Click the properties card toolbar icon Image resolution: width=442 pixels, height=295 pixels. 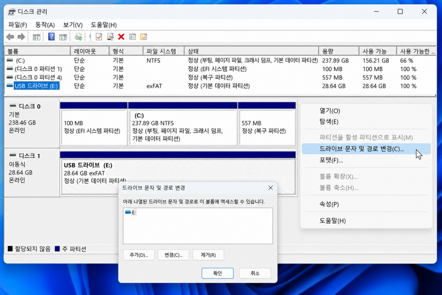pos(133,37)
